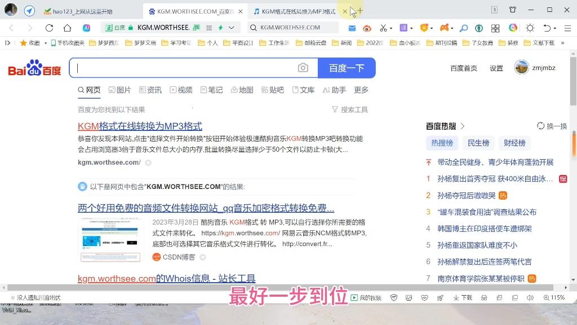Open the kgm.worthsee.com的Whois信息 result

coord(166,278)
